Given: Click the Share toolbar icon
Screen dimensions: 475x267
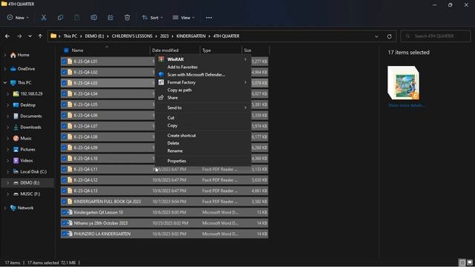Looking at the screenshot, I should click(x=111, y=18).
